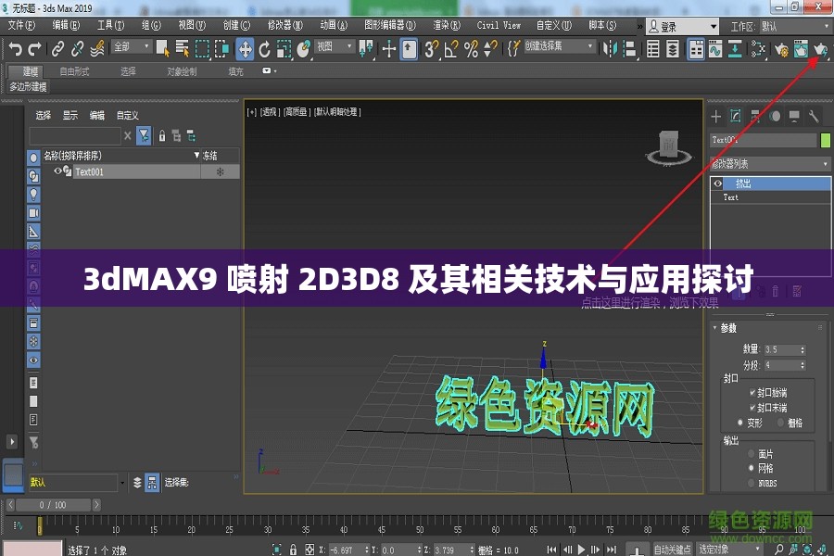Toggle the 3D Snaps icon
This screenshot has width=834, height=556.
(431, 49)
